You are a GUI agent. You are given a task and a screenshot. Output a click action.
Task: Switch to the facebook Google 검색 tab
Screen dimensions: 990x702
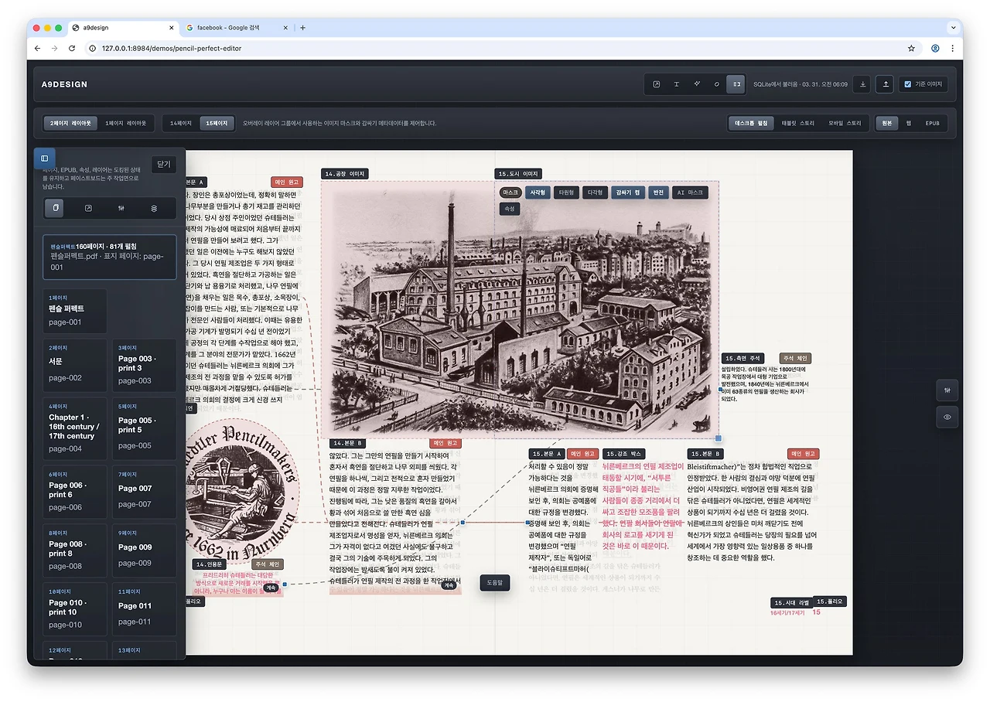(236, 28)
